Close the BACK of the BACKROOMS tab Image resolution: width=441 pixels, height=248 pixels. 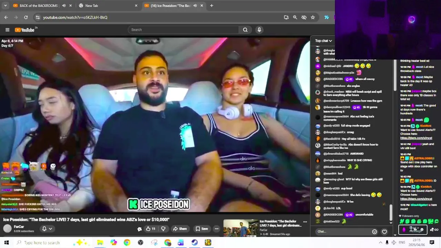[x=71, y=6]
